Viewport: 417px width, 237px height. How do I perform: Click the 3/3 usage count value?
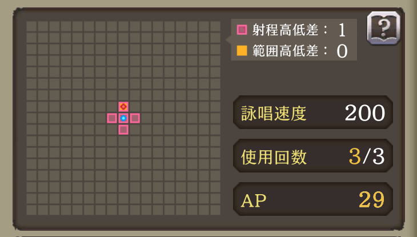pos(367,156)
